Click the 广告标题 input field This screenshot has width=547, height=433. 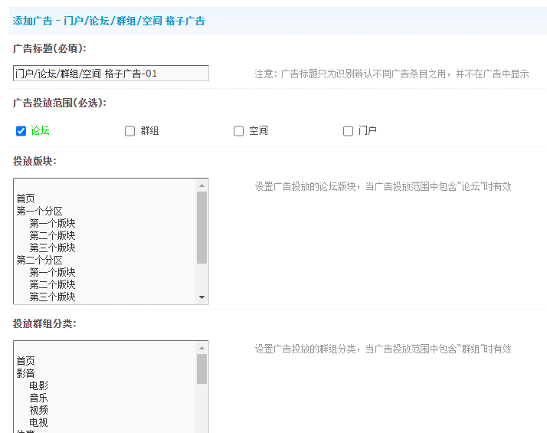[111, 74]
